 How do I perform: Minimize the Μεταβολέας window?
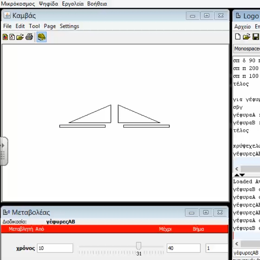192,213
